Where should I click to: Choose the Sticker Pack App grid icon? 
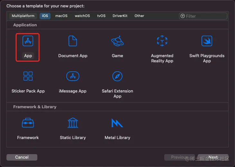[x=28, y=76]
